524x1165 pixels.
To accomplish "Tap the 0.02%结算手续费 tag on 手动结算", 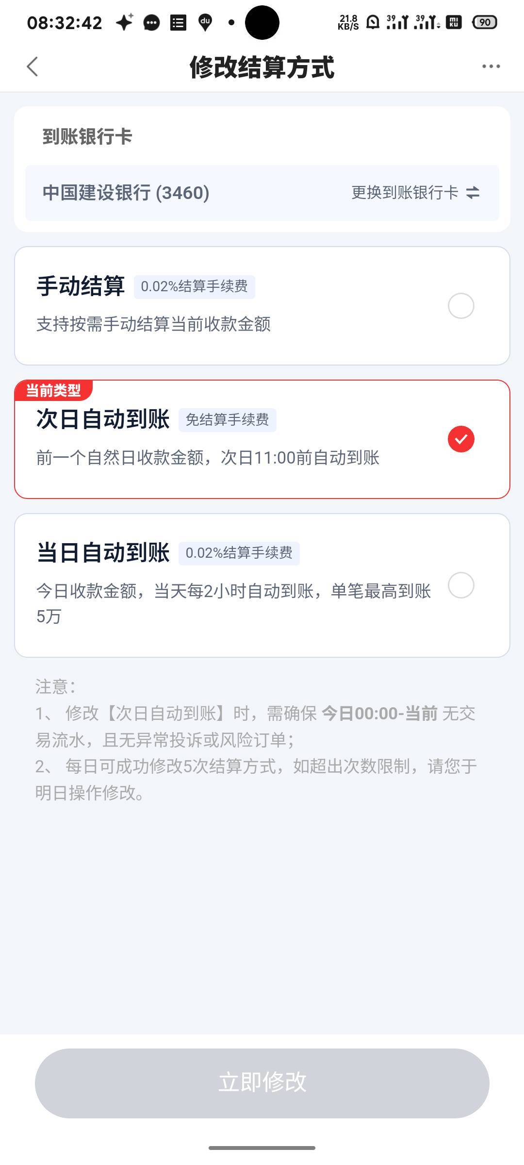I will 194,286.
